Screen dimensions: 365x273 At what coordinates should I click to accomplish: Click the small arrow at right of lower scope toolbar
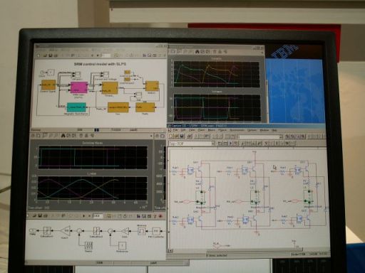151,136
